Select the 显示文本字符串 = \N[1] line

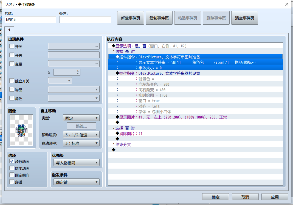pos(196,62)
